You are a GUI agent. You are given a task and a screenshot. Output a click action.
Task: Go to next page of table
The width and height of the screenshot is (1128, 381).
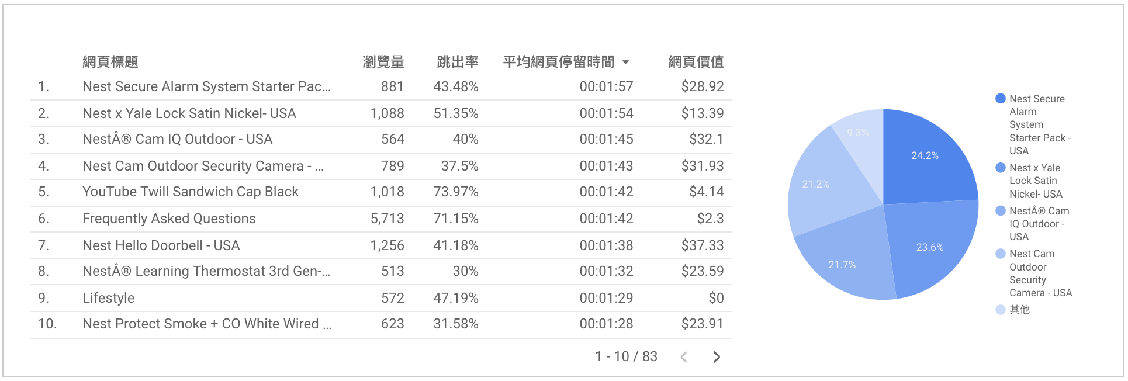coord(717,357)
